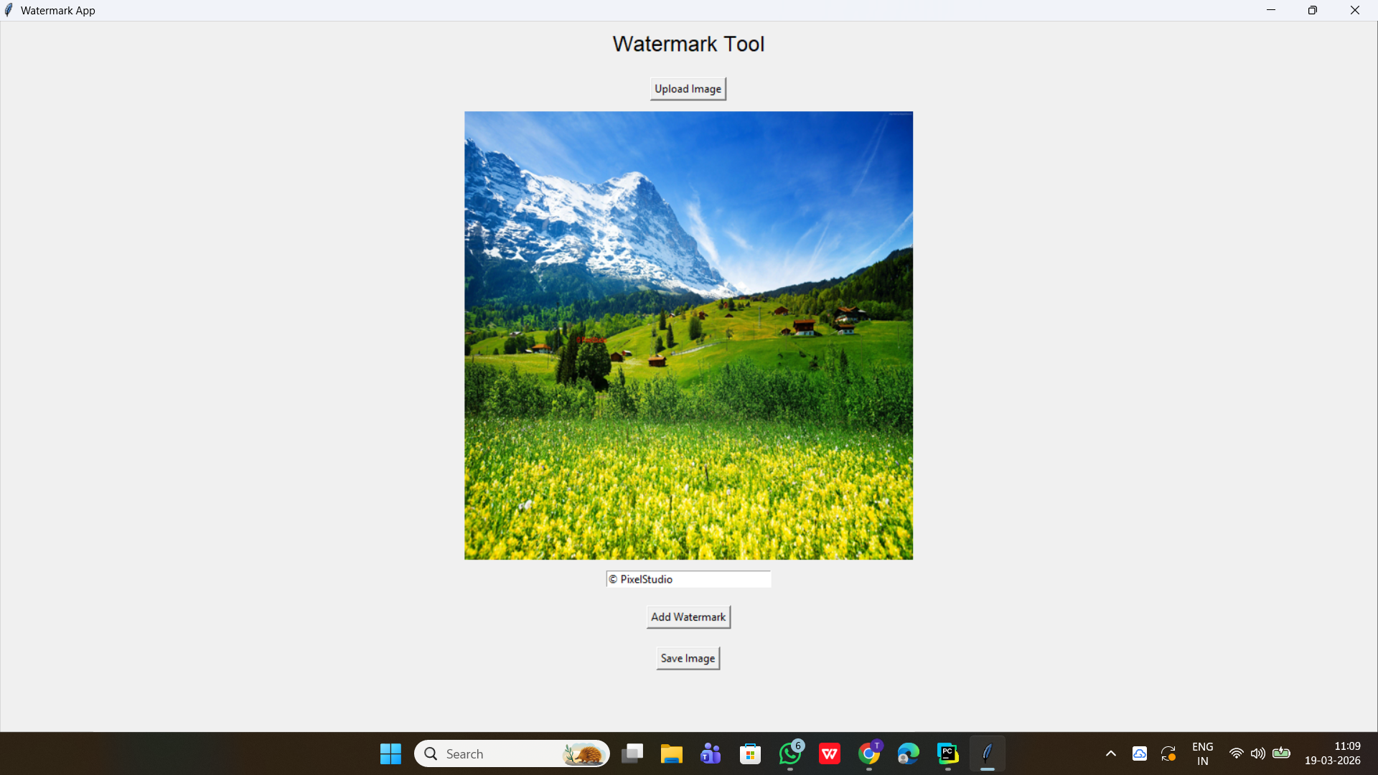The height and width of the screenshot is (775, 1378).
Task: Click the ENG IN language indicator
Action: pyautogui.click(x=1201, y=753)
